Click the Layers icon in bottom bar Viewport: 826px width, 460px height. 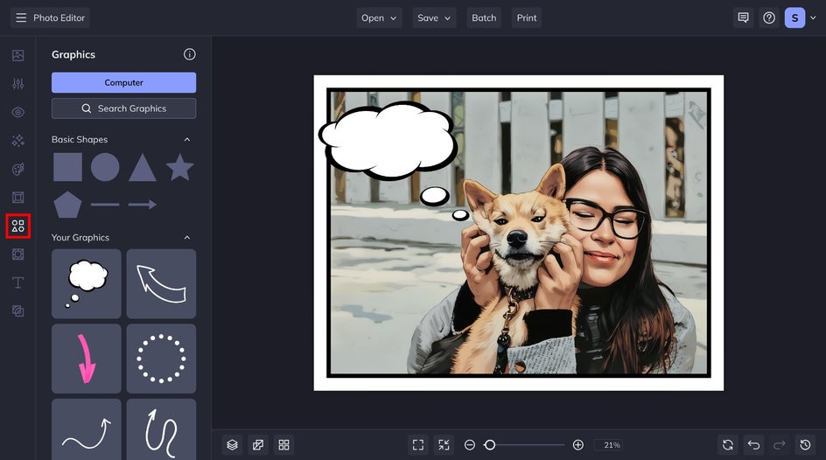click(x=232, y=445)
